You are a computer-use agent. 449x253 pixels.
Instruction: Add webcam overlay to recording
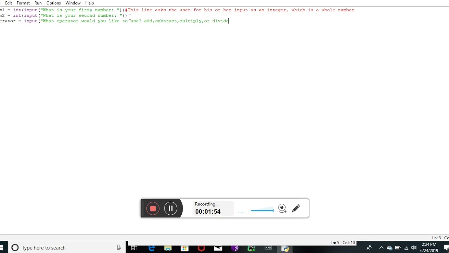click(x=282, y=208)
